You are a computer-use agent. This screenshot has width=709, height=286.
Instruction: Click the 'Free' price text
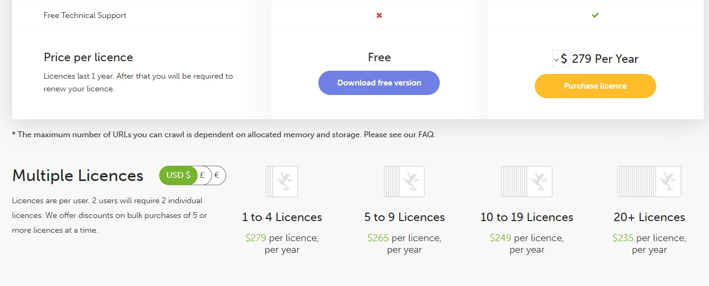point(379,58)
